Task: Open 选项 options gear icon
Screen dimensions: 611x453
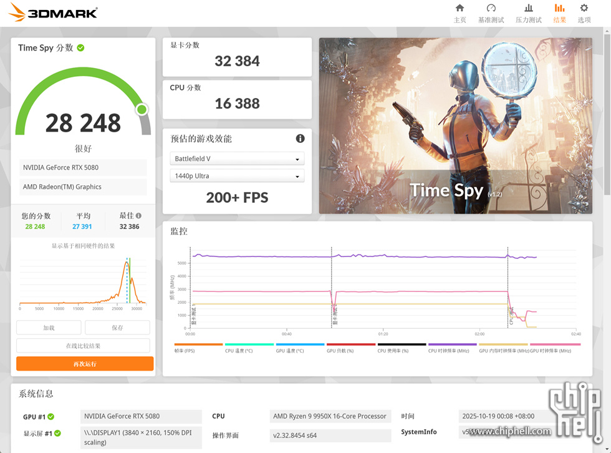Action: (584, 9)
